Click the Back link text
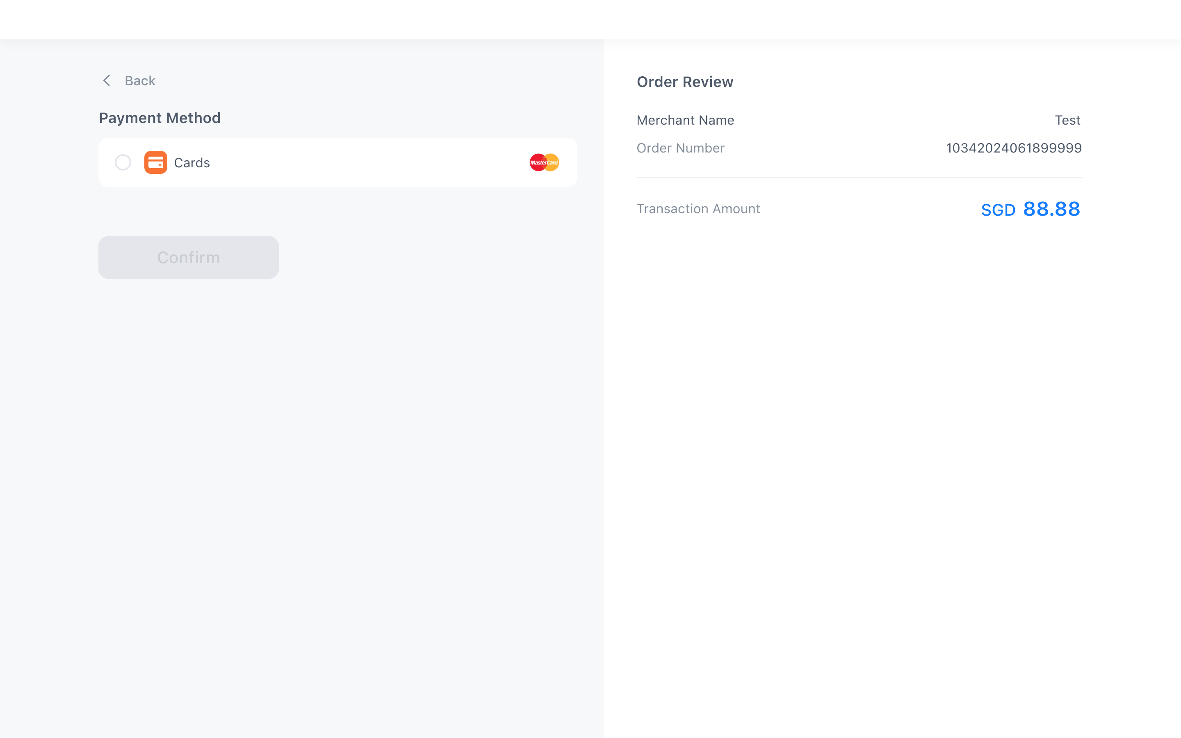1181x738 pixels. pyautogui.click(x=140, y=80)
